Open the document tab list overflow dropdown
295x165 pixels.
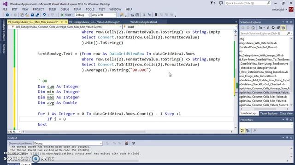[x=236, y=22]
